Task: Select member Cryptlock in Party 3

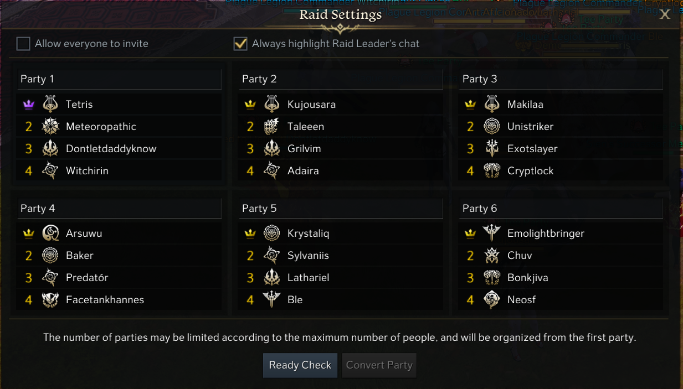Action: [x=530, y=171]
